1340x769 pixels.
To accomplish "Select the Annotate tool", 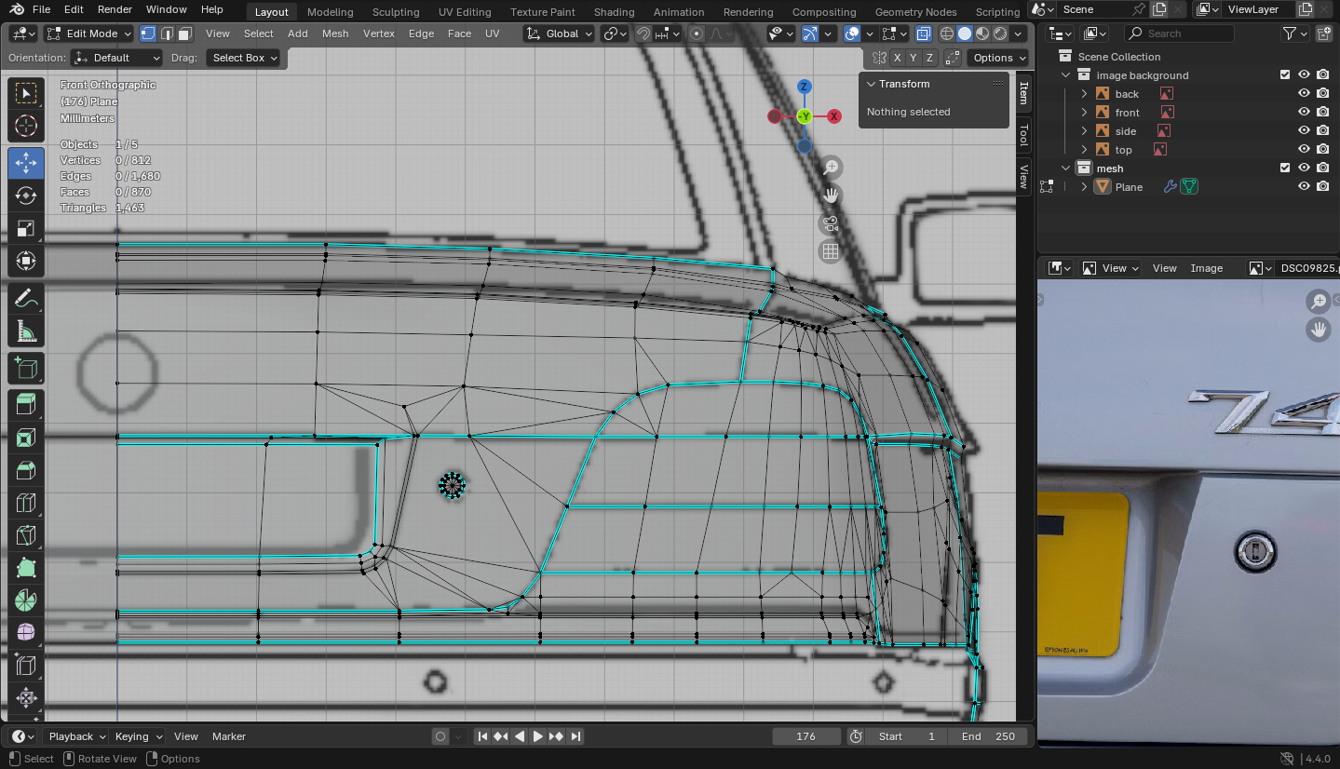I will tap(26, 299).
